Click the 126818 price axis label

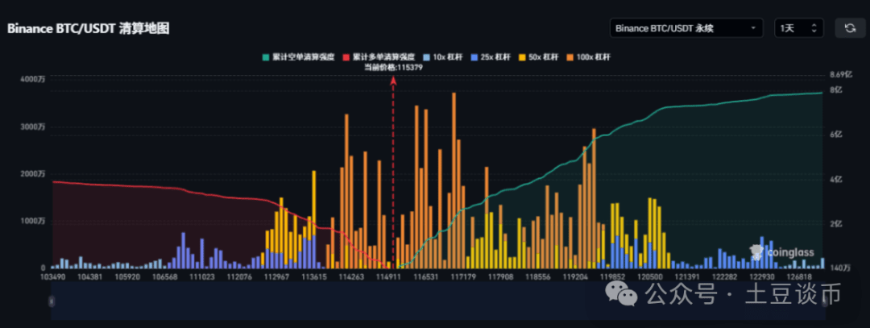(799, 276)
